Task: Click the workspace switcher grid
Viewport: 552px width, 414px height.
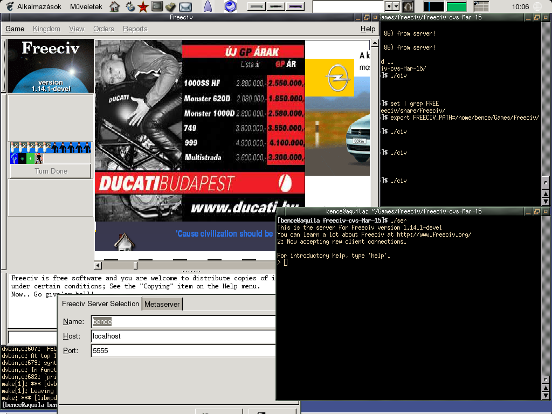Action: coord(481,6)
